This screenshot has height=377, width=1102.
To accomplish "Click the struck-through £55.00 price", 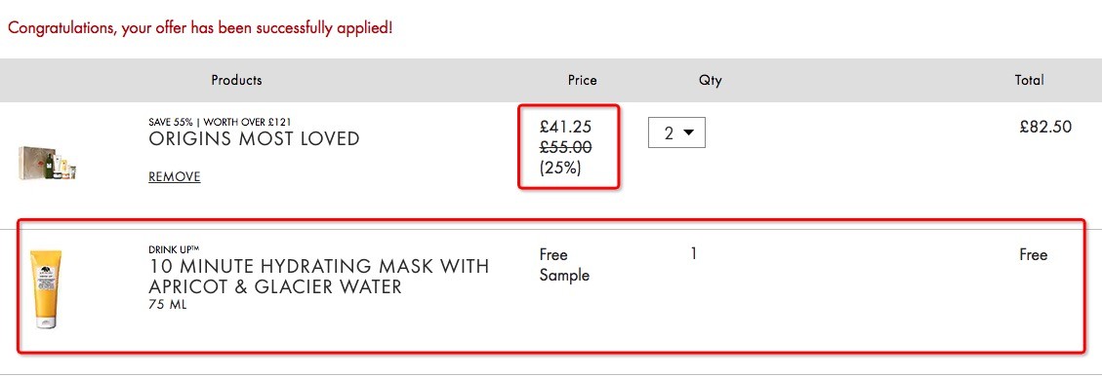I will (566, 147).
